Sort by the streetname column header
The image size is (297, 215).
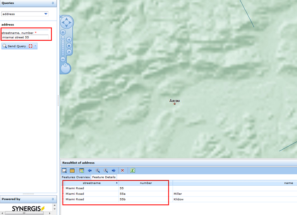click(92, 183)
